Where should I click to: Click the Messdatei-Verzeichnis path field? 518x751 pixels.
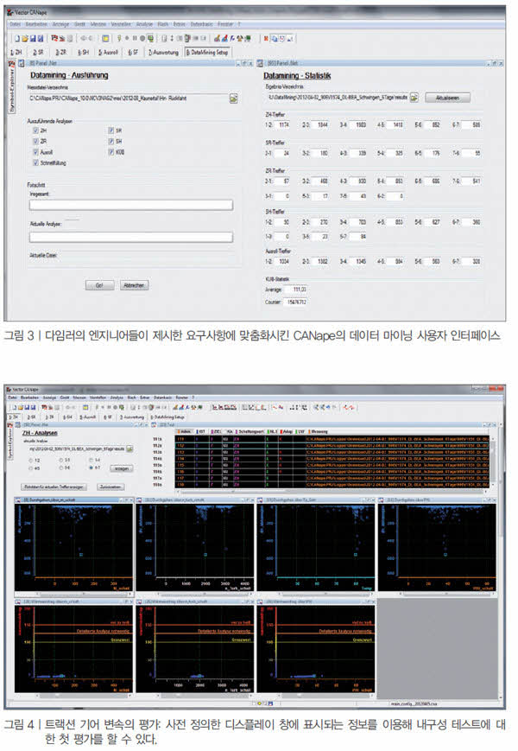[128, 99]
